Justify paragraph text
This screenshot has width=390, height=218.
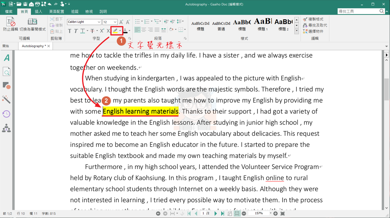(157, 30)
